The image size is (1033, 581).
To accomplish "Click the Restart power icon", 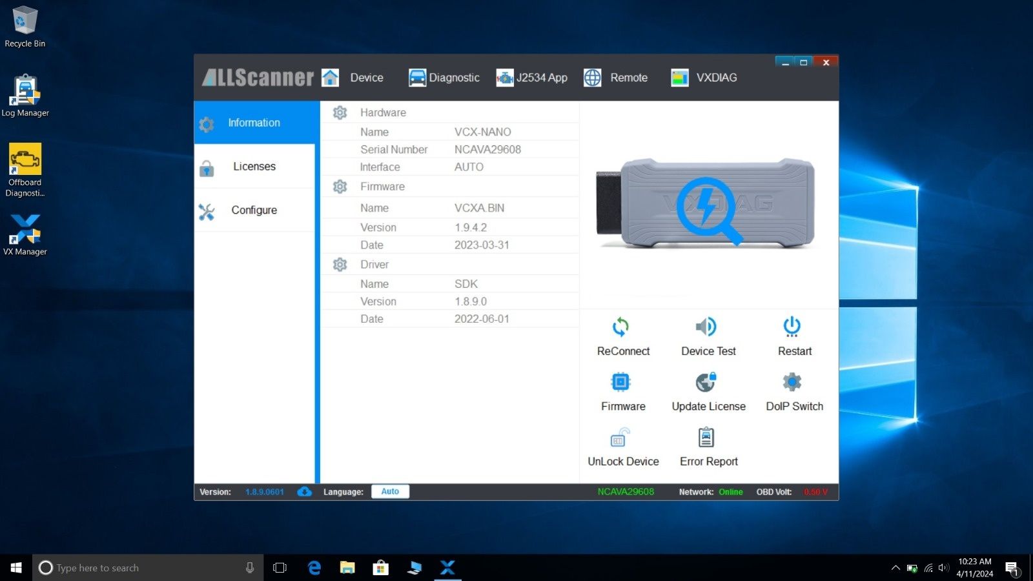I will [x=792, y=327].
